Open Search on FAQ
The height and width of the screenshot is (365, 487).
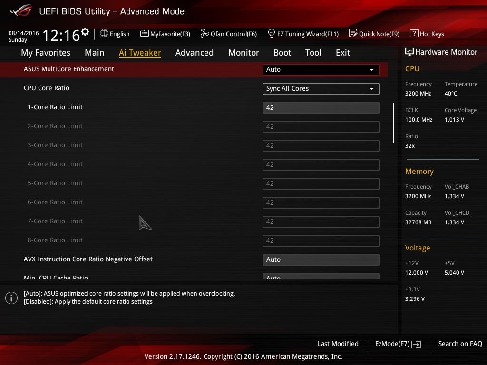pyautogui.click(x=460, y=344)
